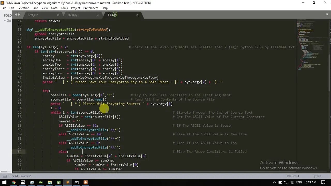331x186 pixels.
Task: Click comment '# Else If The ASCII Value is Tab'
Action: [x=205, y=143]
